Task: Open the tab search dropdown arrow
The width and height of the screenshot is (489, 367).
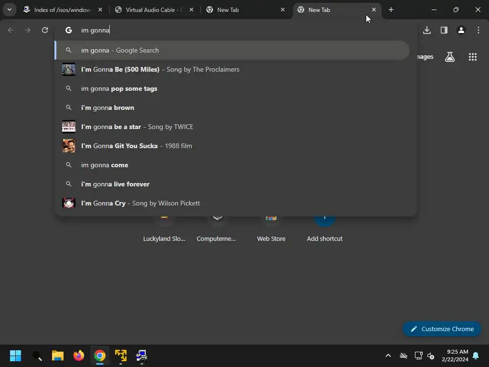Action: point(10,10)
